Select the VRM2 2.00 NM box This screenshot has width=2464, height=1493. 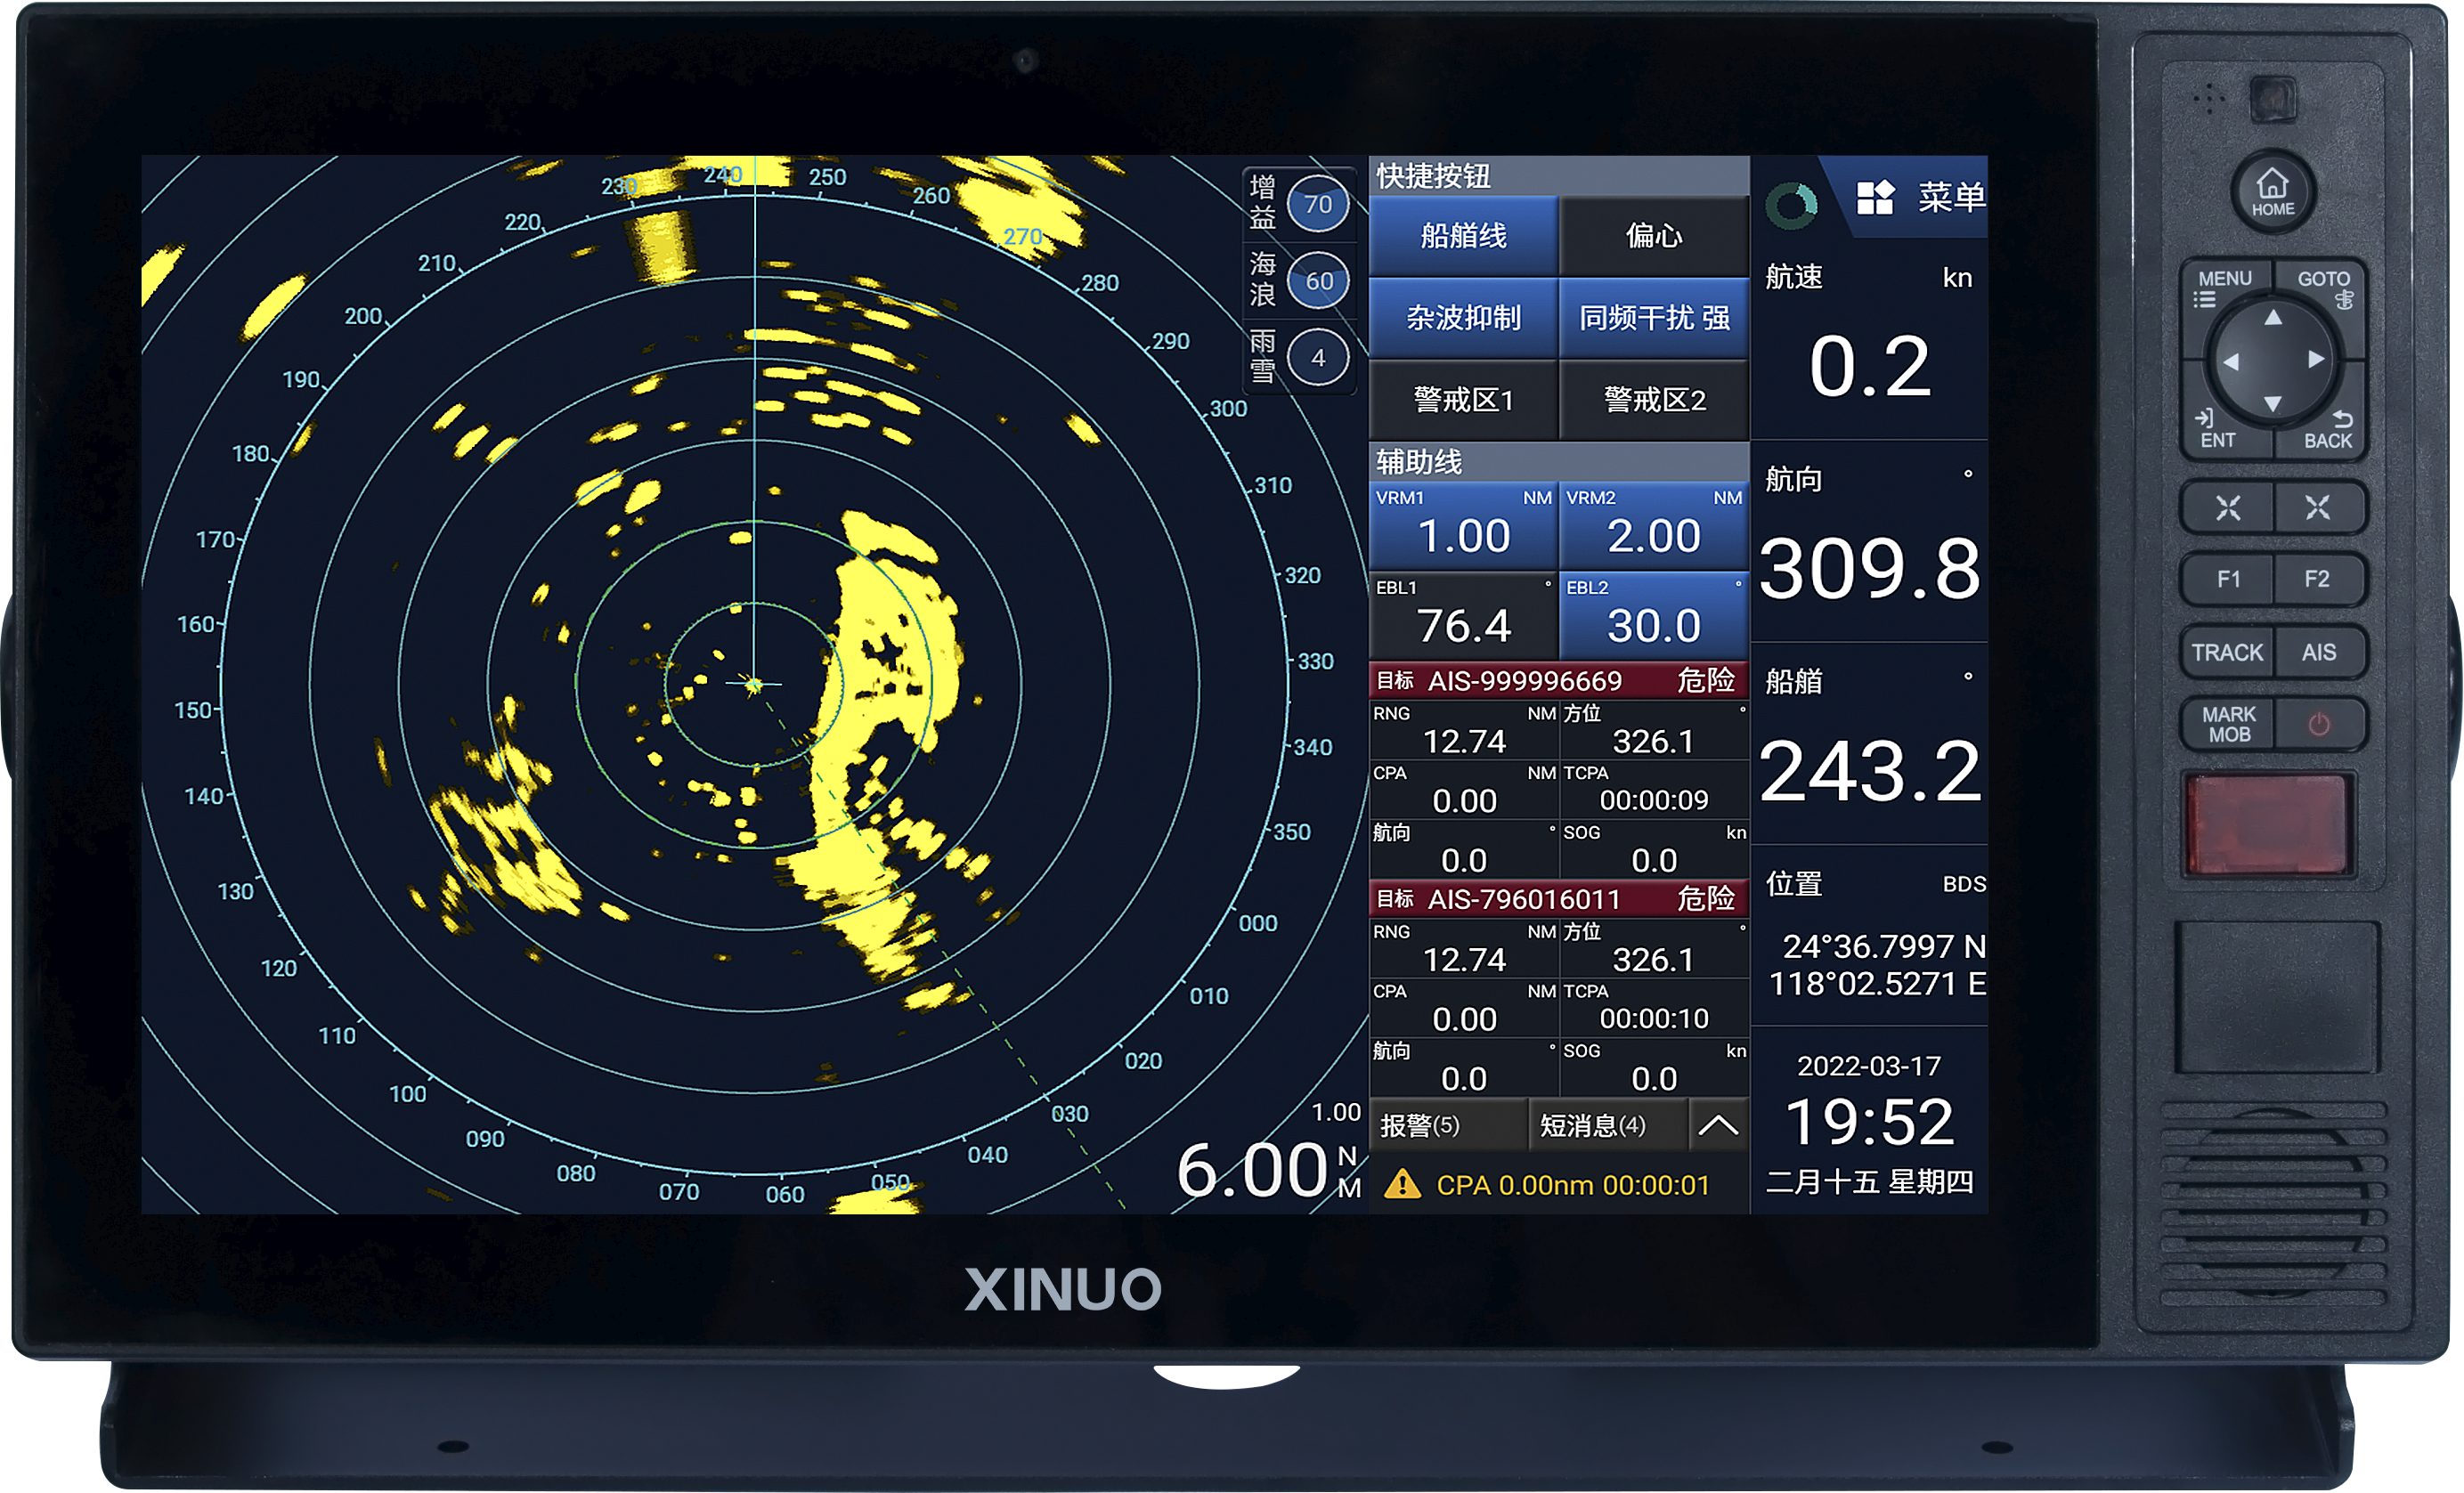1654,524
